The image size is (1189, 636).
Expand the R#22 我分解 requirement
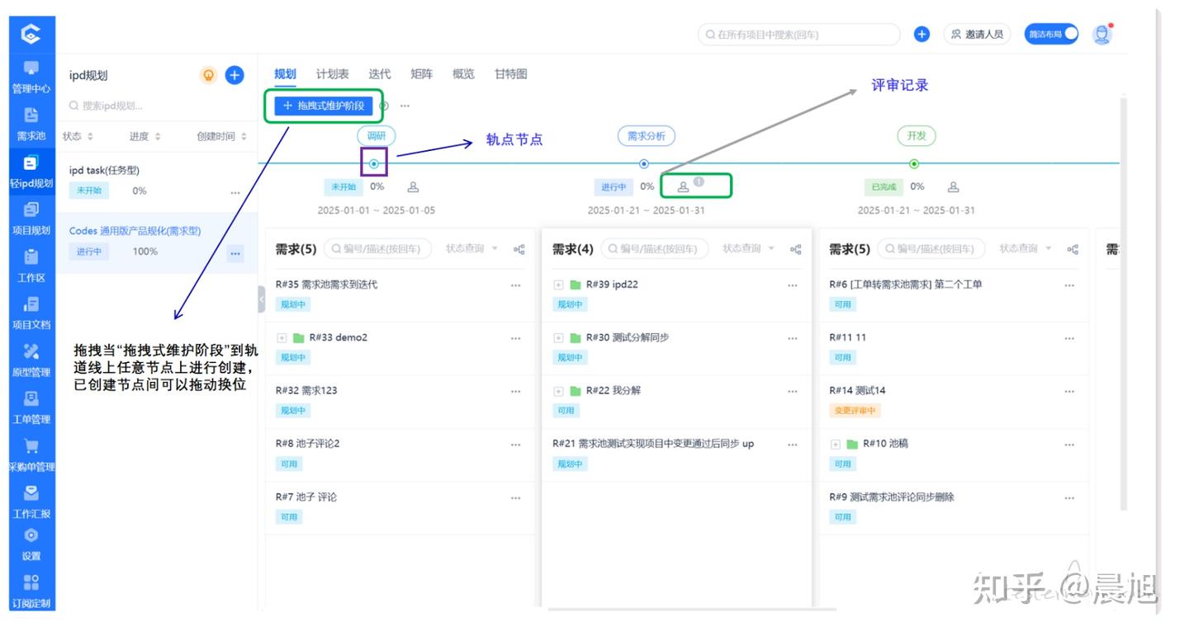coord(558,391)
